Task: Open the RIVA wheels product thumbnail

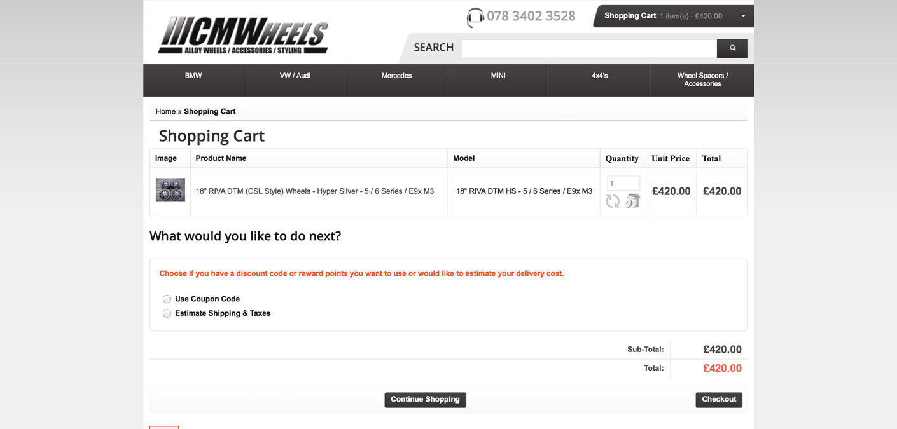Action: (170, 190)
